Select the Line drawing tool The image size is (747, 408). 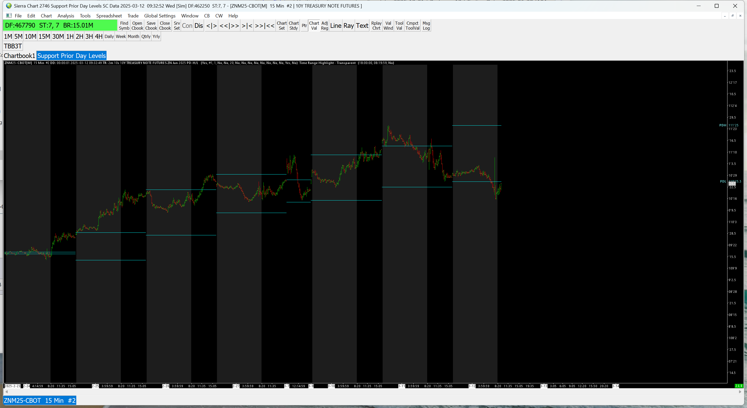(335, 25)
